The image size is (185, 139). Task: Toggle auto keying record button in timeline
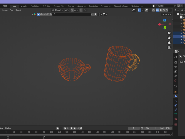[58, 128]
